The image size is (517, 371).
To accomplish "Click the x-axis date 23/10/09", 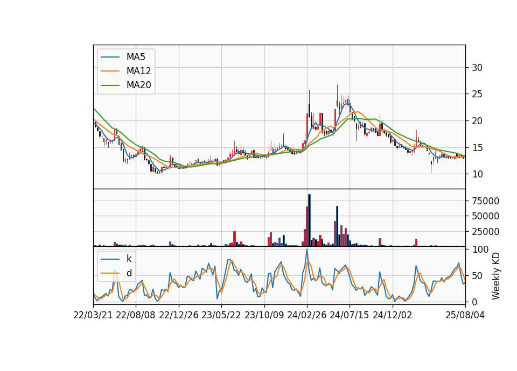I will [x=264, y=316].
